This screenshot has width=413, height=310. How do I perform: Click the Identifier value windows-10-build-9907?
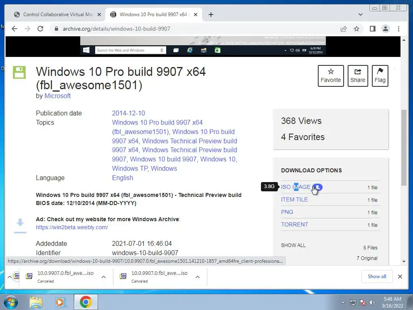point(145,253)
